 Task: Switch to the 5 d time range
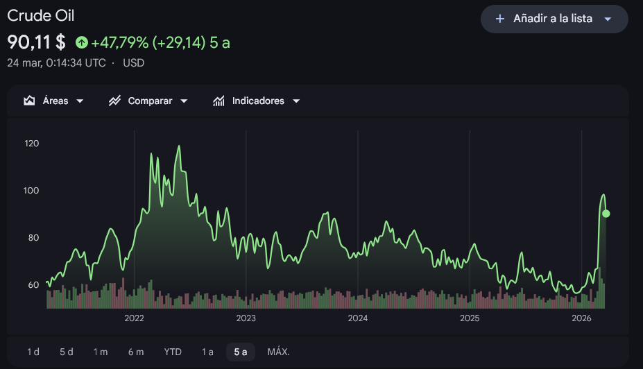point(67,352)
